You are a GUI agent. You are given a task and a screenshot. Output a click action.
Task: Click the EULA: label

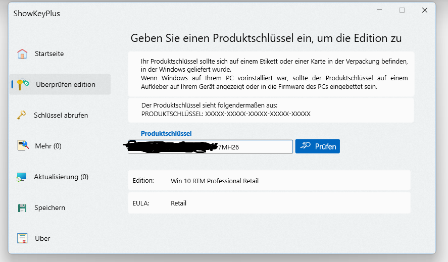tap(141, 203)
